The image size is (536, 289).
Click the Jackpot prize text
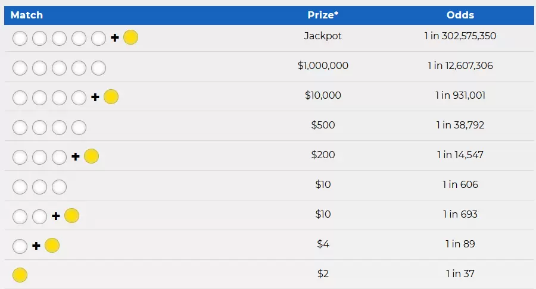(x=323, y=36)
